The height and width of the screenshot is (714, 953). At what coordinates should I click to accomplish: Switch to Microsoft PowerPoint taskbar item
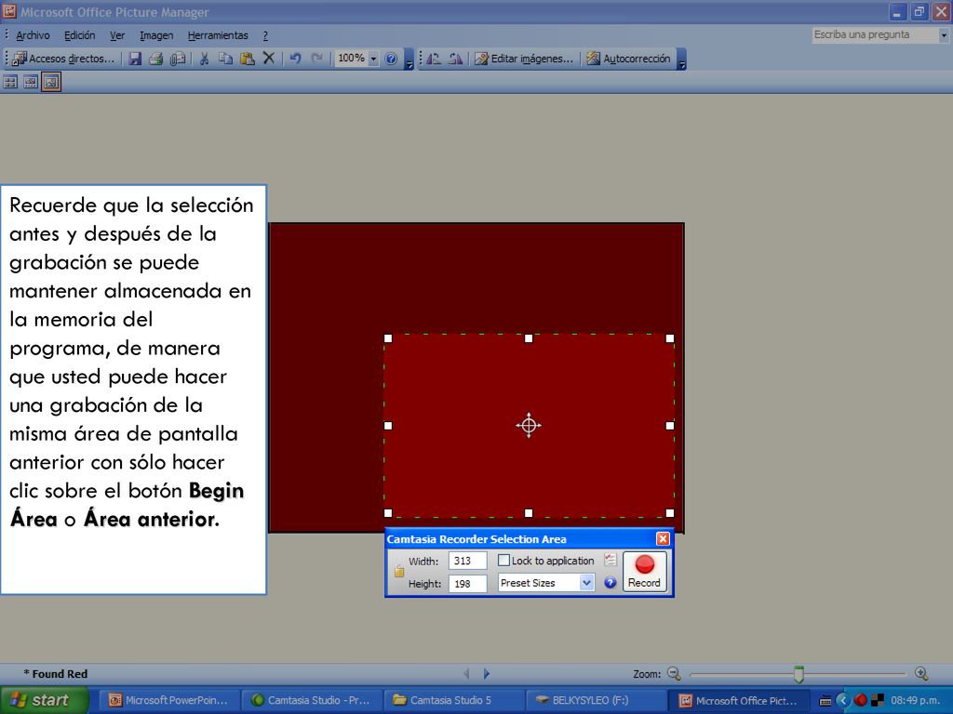[168, 700]
